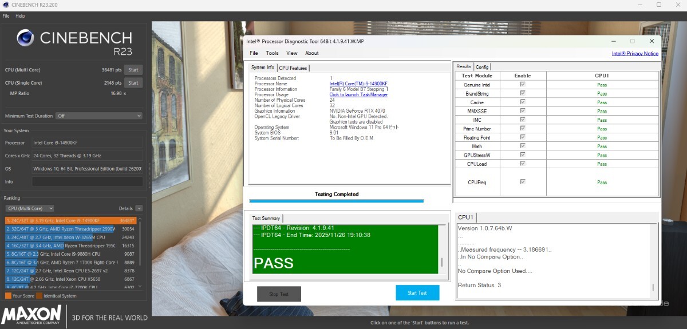Screen dimensions: 687x329
Task: Select ranking row 16C/32T Ryzen Threadripper 3.4 GHz
Action: pos(70,245)
